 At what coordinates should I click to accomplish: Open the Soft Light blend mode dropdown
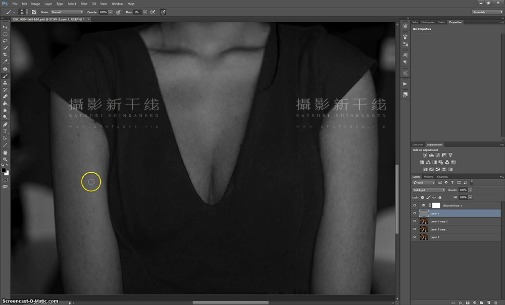tap(429, 190)
